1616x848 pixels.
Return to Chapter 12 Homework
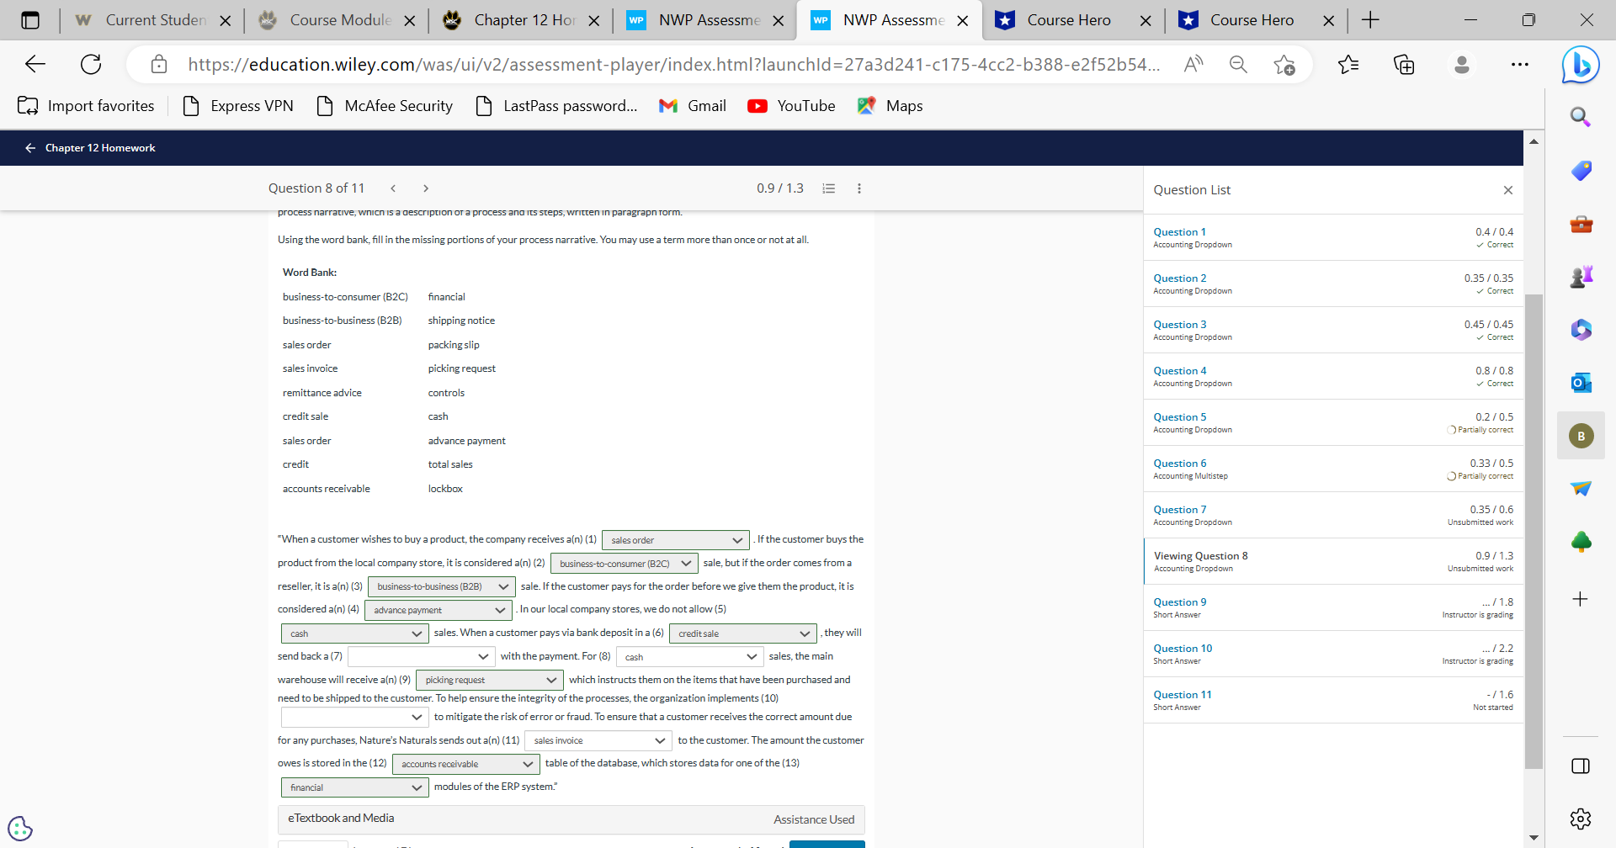click(90, 148)
